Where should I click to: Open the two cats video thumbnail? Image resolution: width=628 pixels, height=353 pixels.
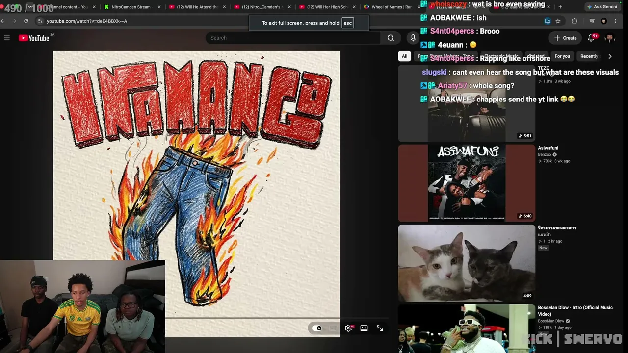coord(467,263)
